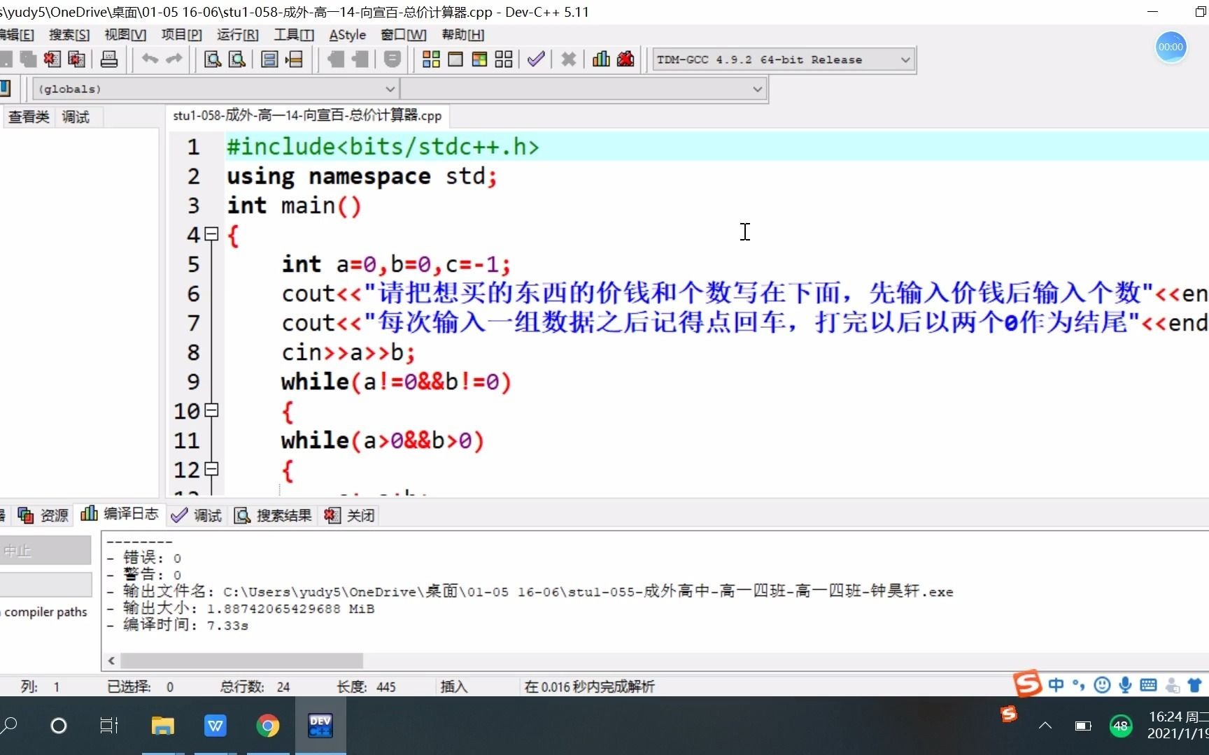
Task: Open the (globals) class browser dropdown
Action: (x=390, y=89)
